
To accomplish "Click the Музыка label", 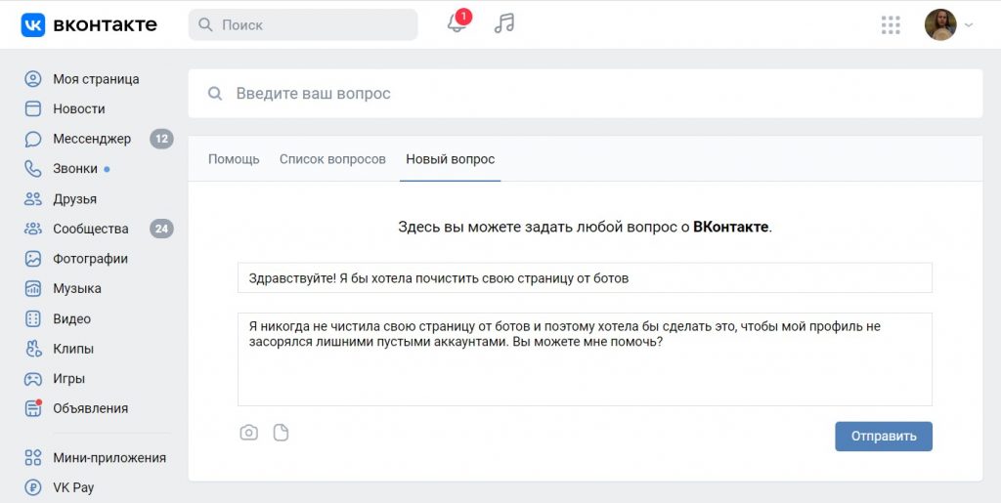I will [x=77, y=289].
